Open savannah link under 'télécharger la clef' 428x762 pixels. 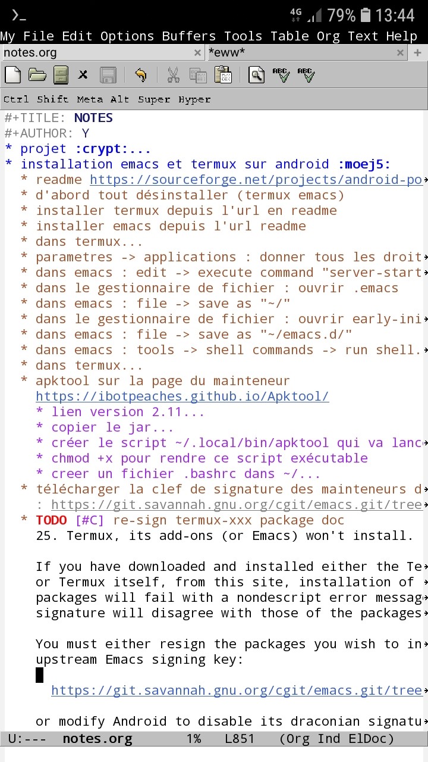pos(237,505)
